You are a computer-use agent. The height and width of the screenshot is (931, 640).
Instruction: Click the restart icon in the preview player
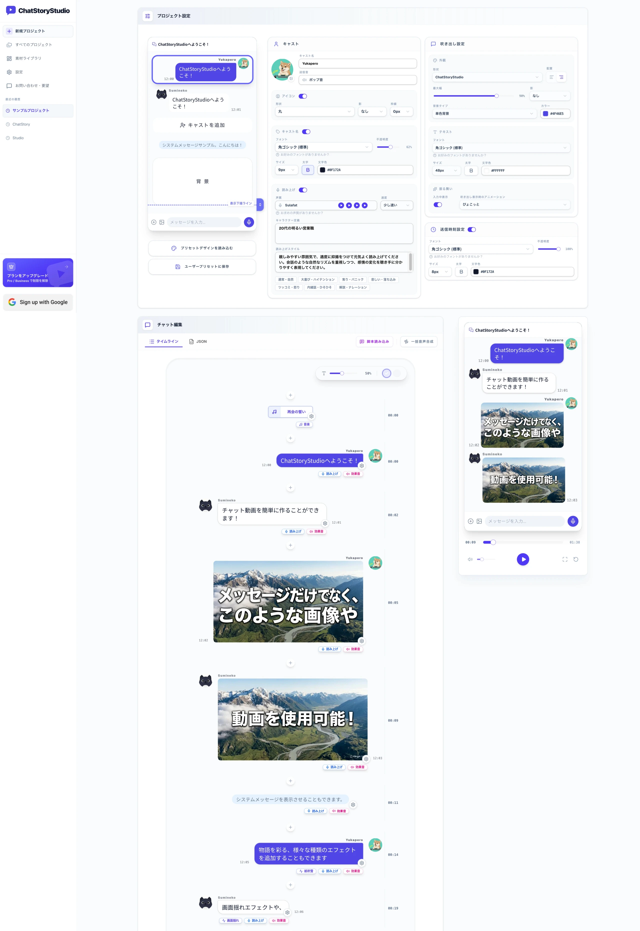[576, 559]
